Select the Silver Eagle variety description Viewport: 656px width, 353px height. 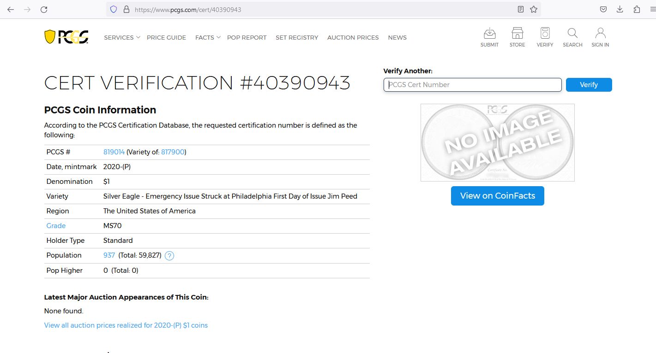point(230,196)
